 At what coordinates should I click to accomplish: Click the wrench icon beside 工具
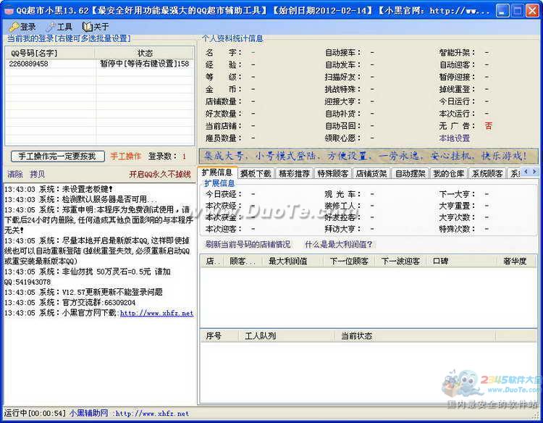click(51, 27)
